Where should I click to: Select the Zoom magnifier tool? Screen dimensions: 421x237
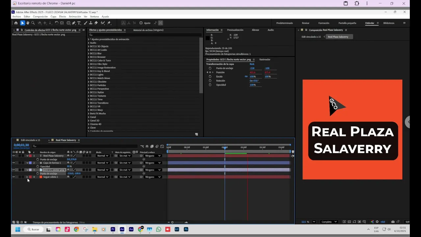[33, 23]
